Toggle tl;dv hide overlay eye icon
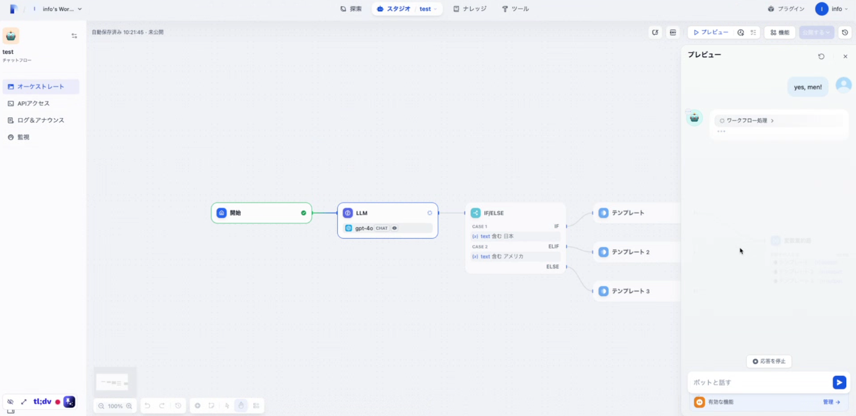 pyautogui.click(x=11, y=402)
